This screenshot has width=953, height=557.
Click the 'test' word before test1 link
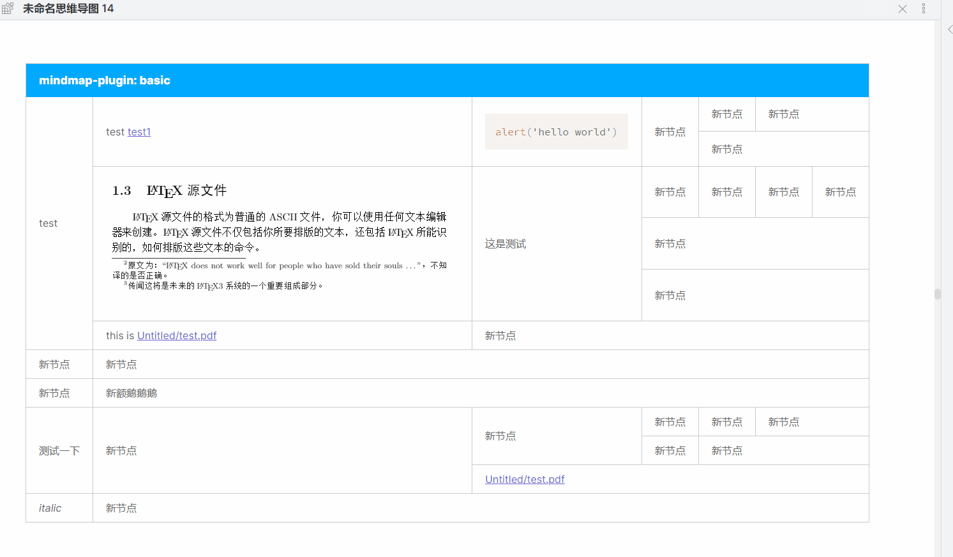pos(116,132)
